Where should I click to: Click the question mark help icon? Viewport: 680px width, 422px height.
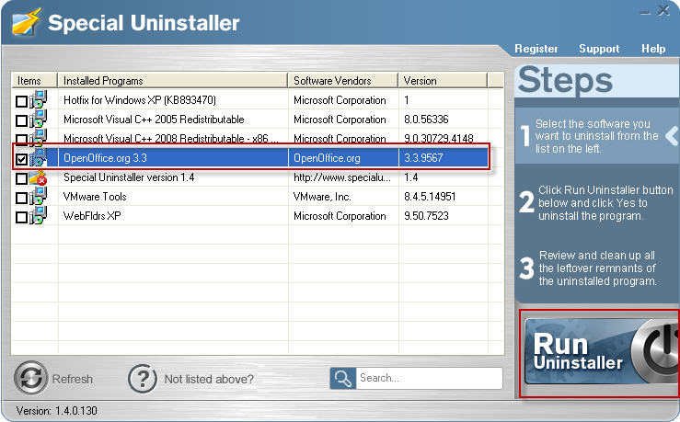coord(143,379)
